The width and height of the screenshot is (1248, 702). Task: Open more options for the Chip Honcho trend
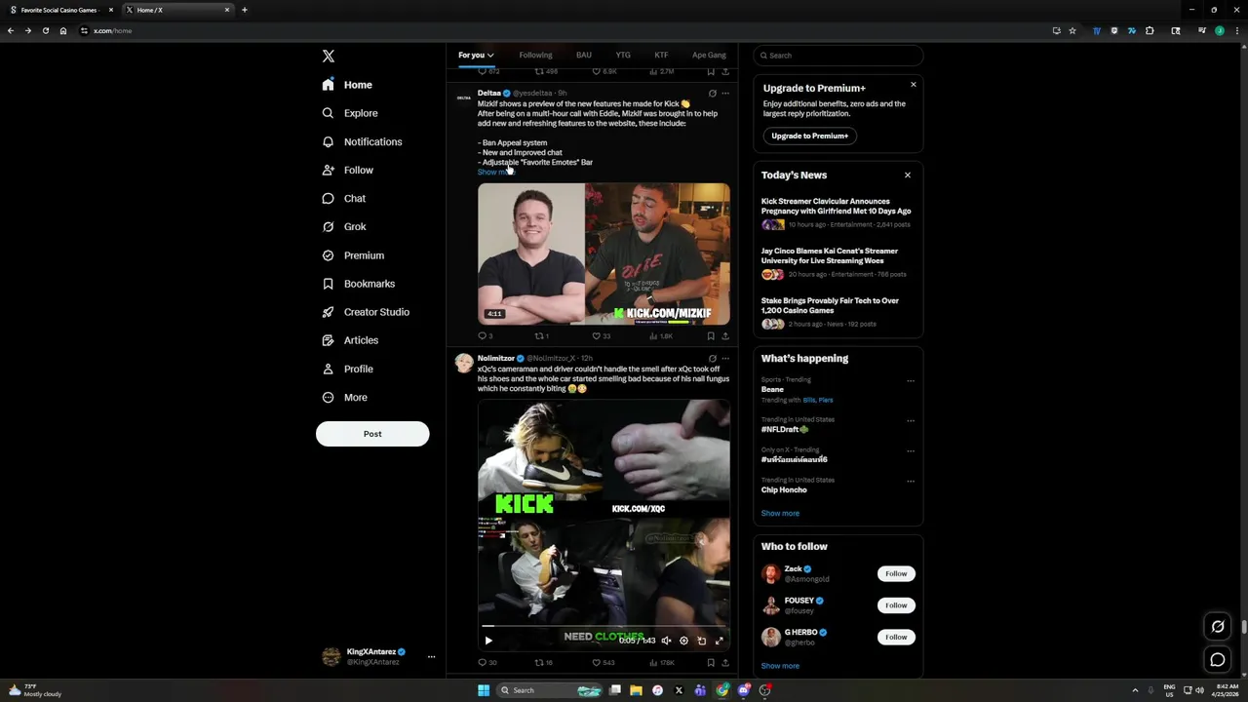(x=911, y=482)
